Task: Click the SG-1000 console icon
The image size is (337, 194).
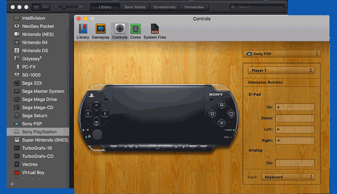Action: 17,75
